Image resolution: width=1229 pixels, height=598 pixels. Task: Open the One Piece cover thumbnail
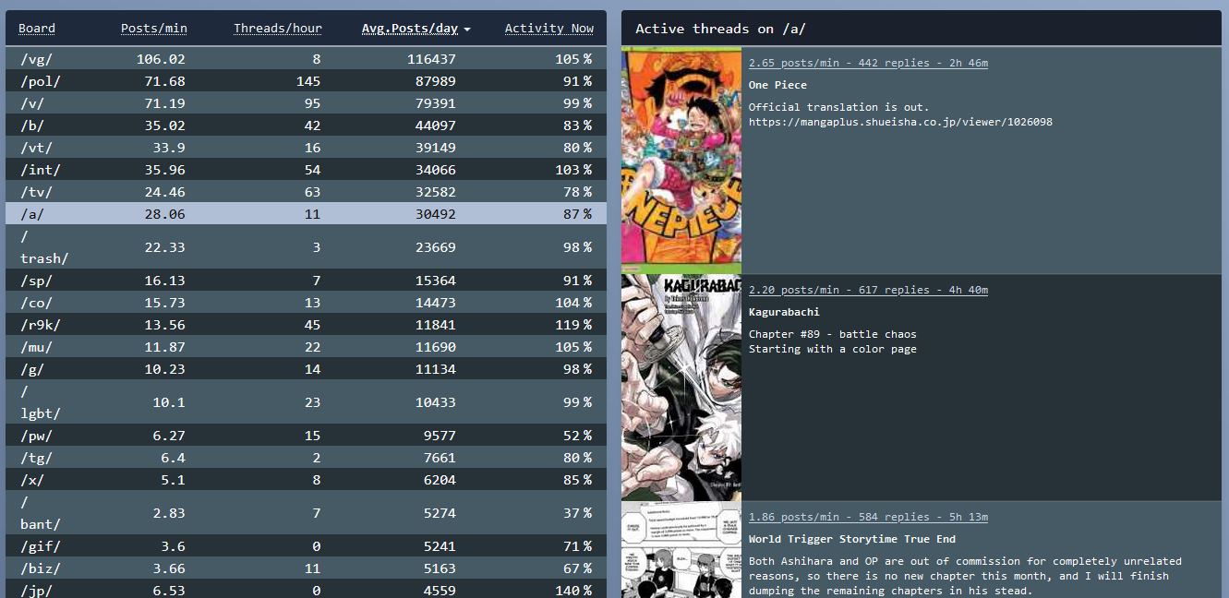(x=681, y=161)
